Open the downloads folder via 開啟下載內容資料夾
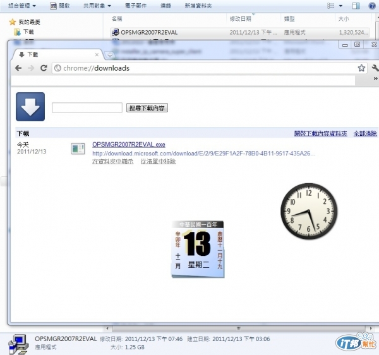The width and height of the screenshot is (379, 355). [x=320, y=133]
